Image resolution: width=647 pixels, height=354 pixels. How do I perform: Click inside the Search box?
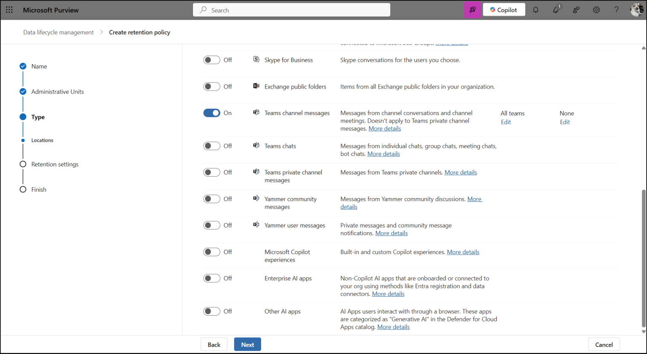point(291,10)
